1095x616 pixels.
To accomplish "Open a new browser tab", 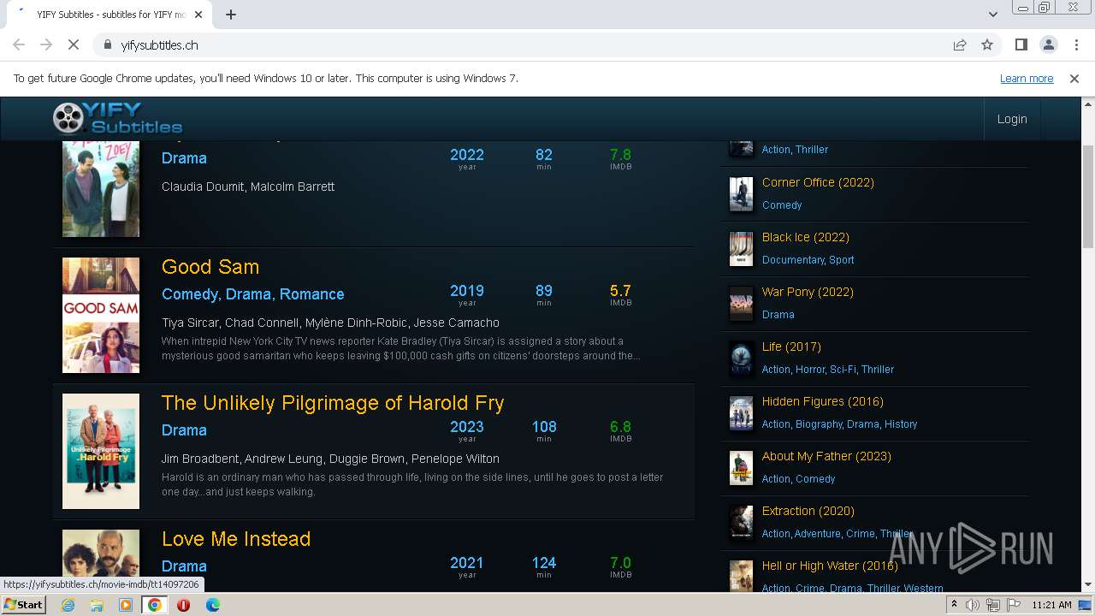I will 231,15.
